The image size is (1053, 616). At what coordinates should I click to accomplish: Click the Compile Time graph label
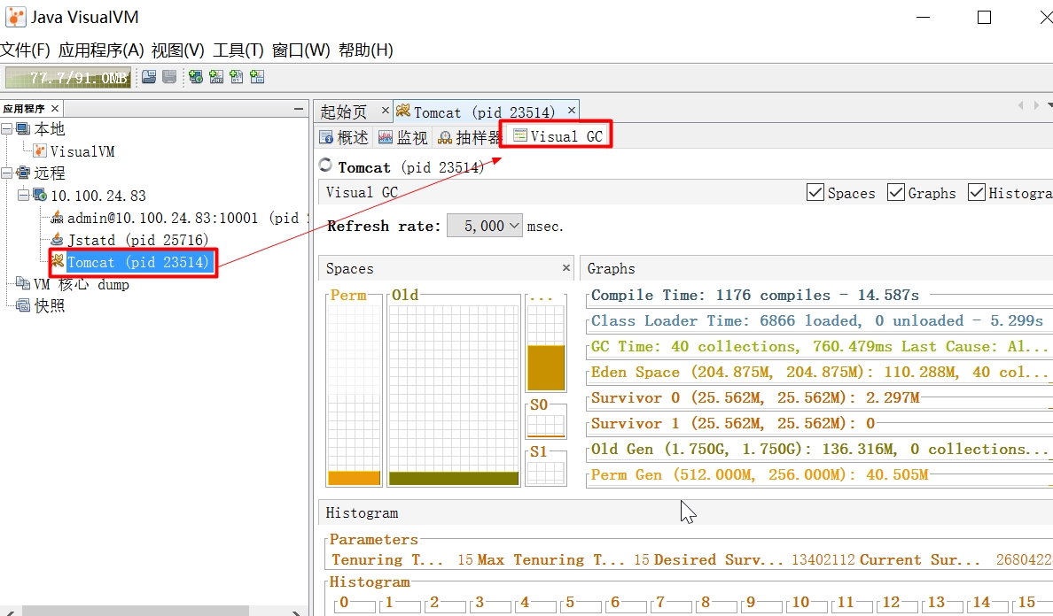tap(755, 295)
